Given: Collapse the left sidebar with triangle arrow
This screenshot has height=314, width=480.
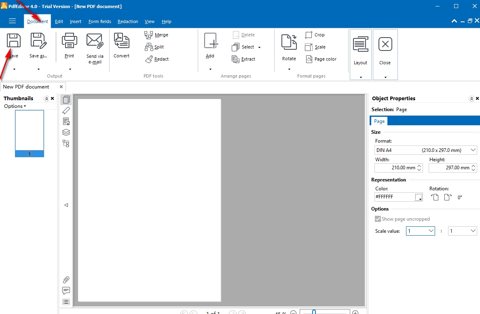Looking at the screenshot, I should point(66,205).
